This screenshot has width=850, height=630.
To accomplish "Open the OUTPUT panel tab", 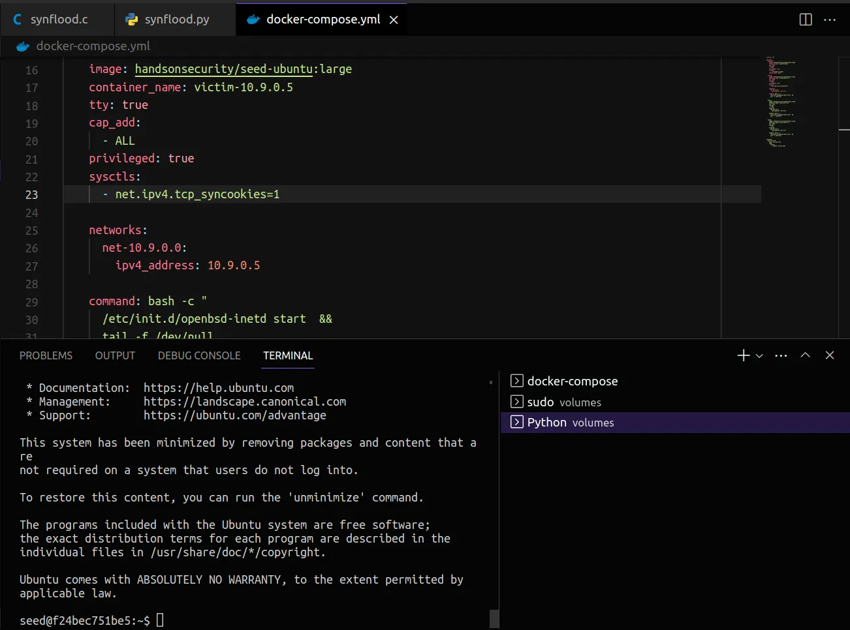I will (x=115, y=355).
